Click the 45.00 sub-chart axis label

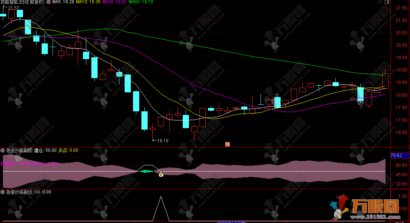[401, 175]
